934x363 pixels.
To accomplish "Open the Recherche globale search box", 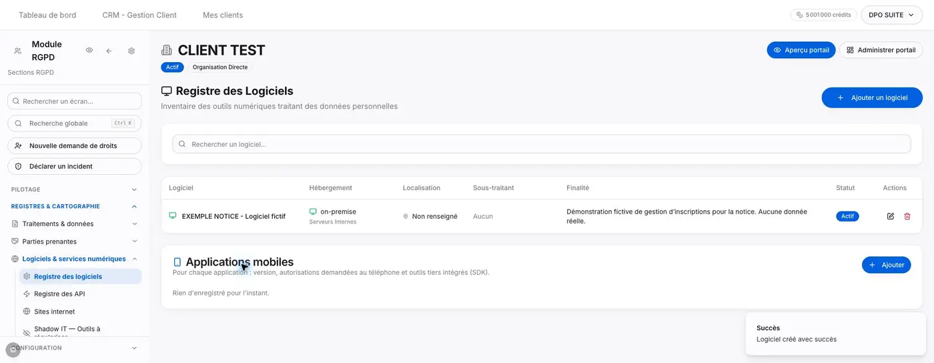I will (75, 123).
